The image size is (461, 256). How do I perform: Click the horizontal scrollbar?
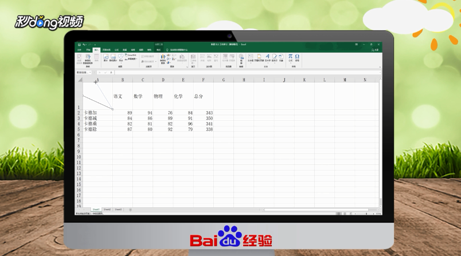pyautogui.click(x=316, y=210)
